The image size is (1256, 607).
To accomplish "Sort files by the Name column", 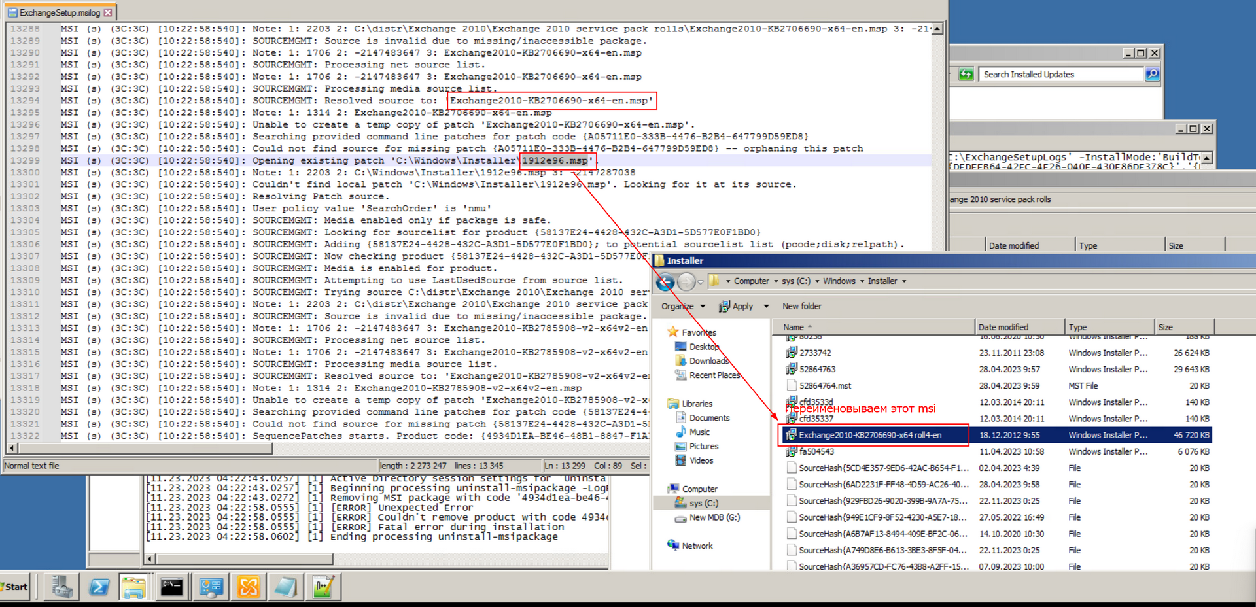I will point(873,327).
